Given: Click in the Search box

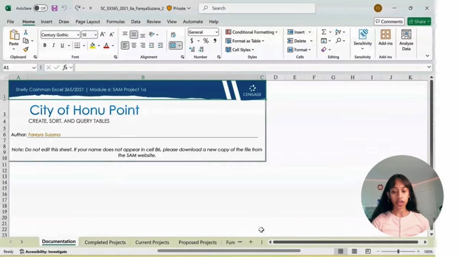Looking at the screenshot, I should (257, 8).
